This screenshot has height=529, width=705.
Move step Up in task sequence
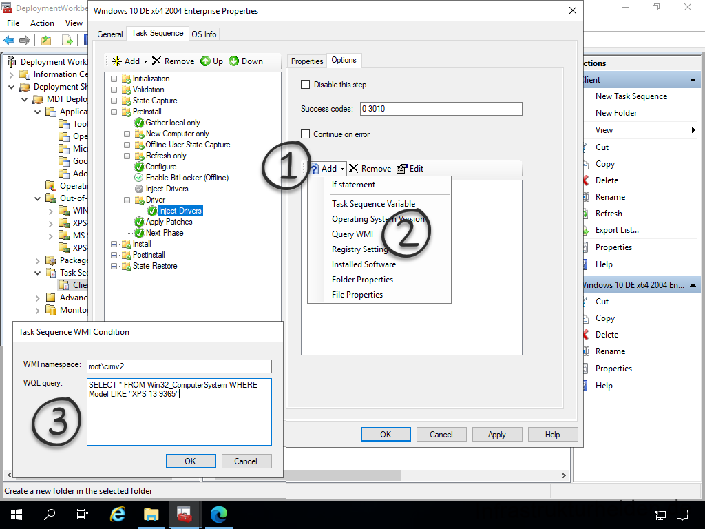click(212, 61)
